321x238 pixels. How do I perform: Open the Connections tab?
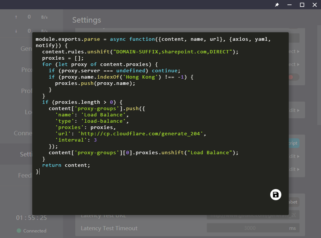click(23, 133)
